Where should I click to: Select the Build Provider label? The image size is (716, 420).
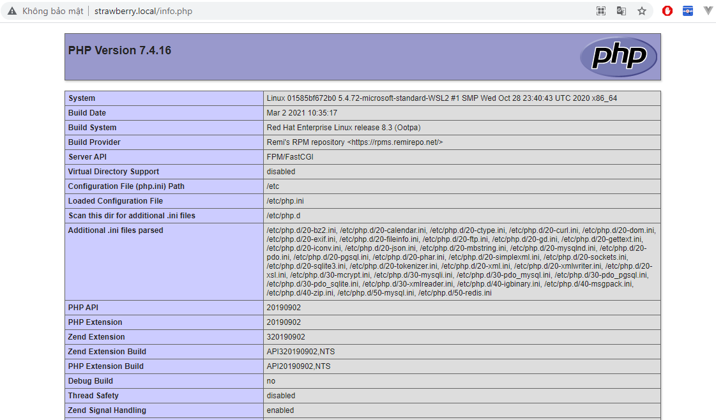[94, 142]
